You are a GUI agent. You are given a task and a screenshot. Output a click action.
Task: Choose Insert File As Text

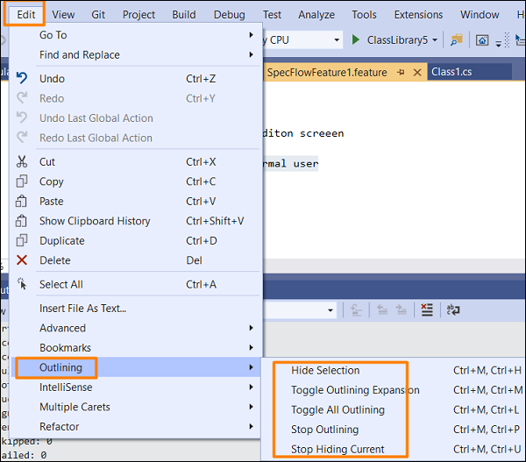pos(136,308)
